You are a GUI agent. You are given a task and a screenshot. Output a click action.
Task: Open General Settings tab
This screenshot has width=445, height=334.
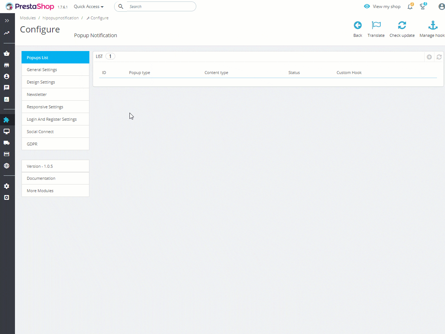[55, 70]
